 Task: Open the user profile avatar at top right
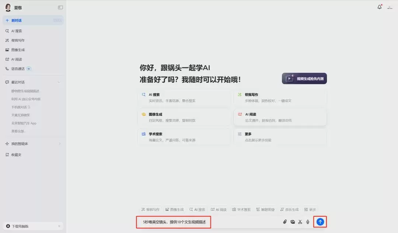pyautogui.click(x=390, y=7)
